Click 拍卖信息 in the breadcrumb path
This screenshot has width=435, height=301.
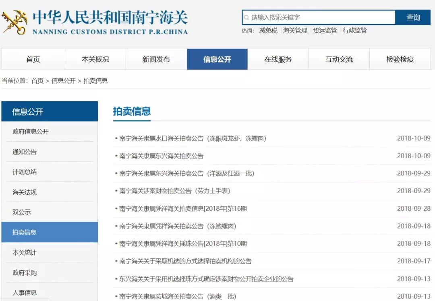click(95, 81)
